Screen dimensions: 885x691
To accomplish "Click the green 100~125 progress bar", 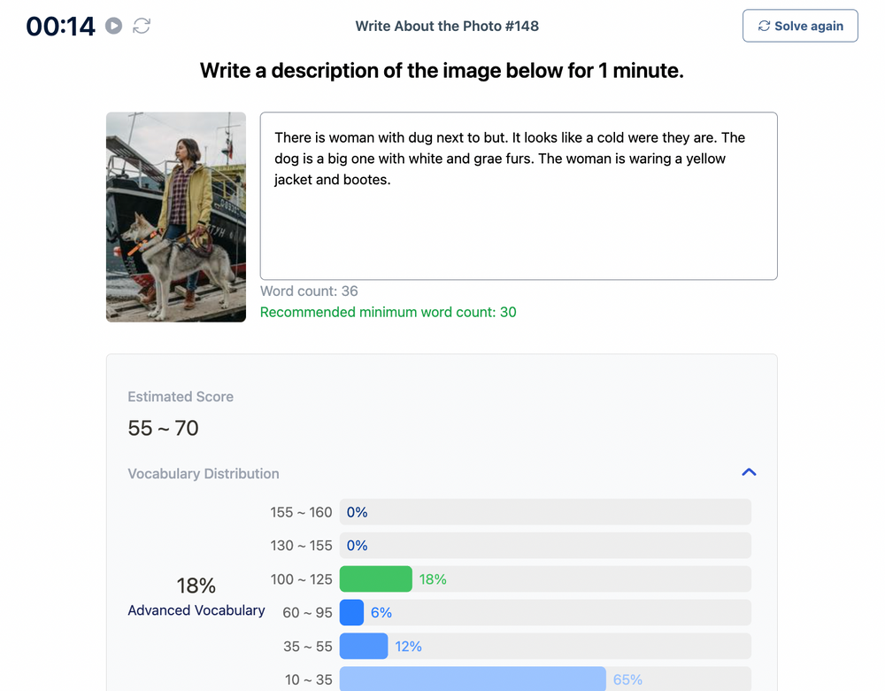I will pyautogui.click(x=375, y=578).
